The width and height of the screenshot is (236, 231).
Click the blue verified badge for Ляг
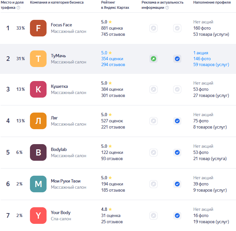[x=177, y=121]
